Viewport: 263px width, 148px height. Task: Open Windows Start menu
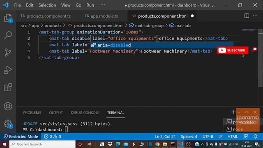tap(5, 144)
